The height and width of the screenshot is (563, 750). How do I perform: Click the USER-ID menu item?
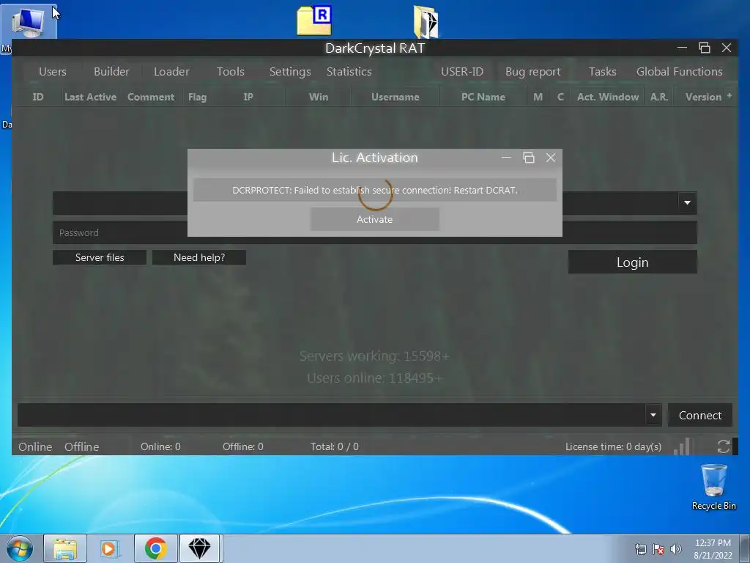[x=462, y=72]
